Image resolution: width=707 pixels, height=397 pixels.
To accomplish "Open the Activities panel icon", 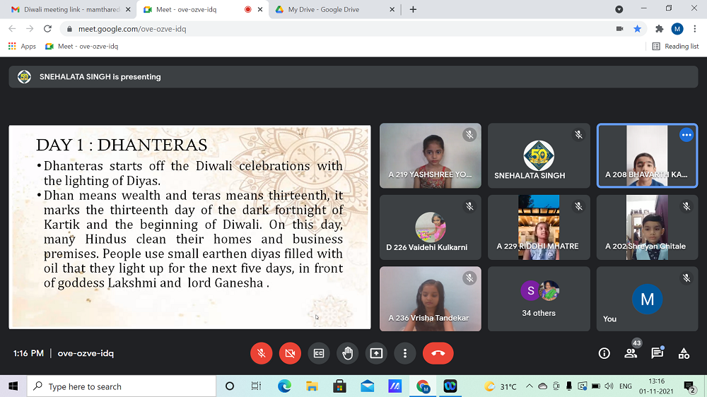I will pyautogui.click(x=684, y=353).
